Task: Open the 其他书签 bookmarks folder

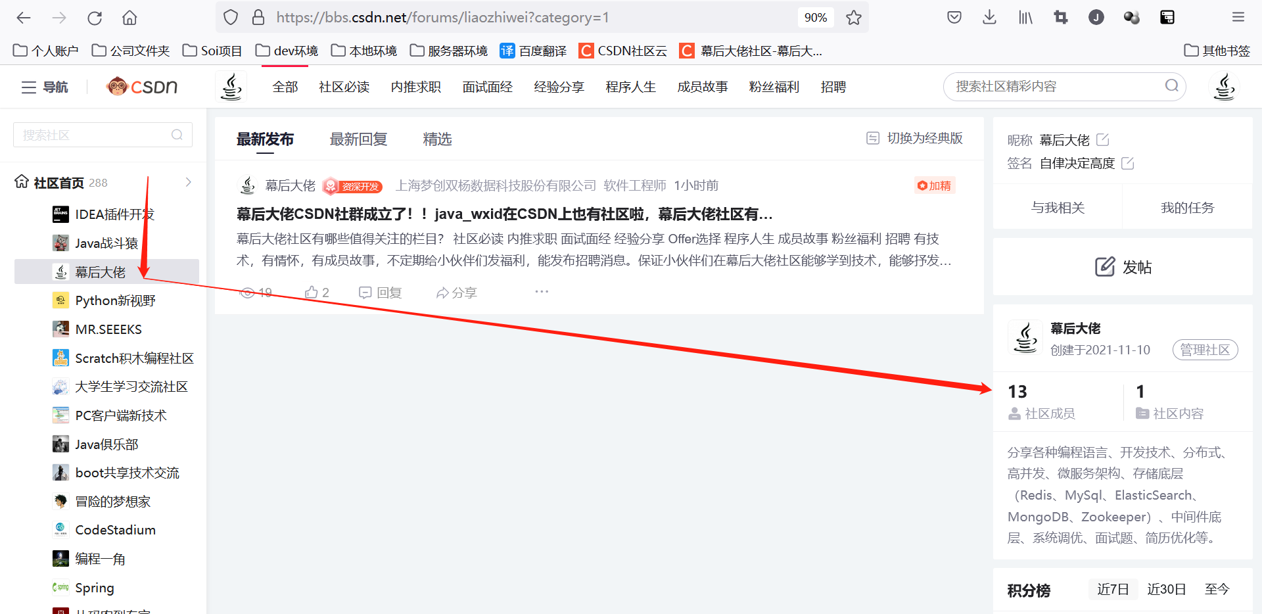Action: click(x=1217, y=50)
